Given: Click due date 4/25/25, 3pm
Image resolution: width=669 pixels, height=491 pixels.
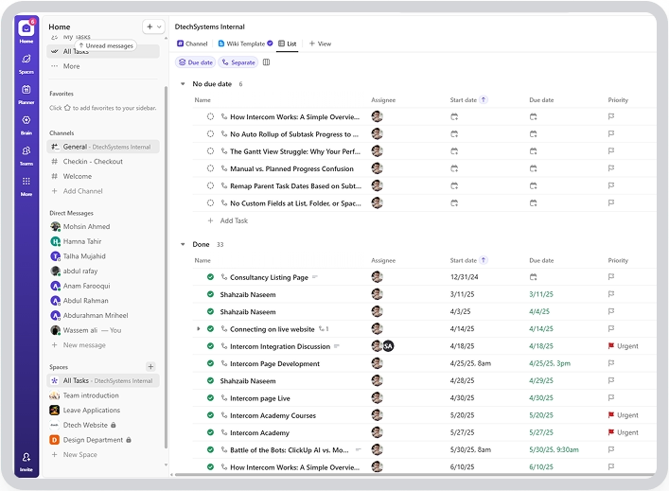Looking at the screenshot, I should click(x=550, y=363).
